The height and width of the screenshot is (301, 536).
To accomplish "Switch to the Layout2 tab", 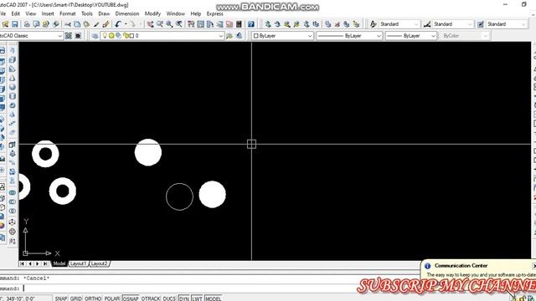I will coord(100,263).
